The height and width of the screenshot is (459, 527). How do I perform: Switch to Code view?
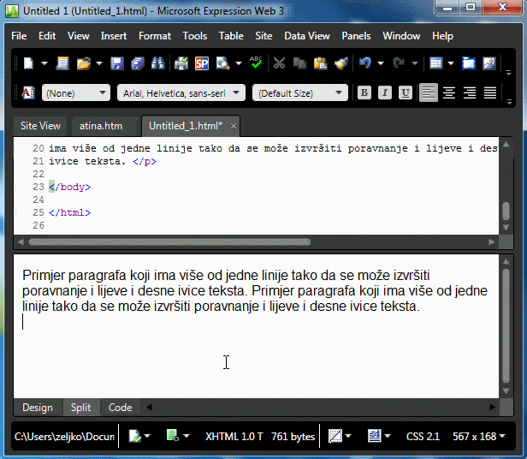click(120, 408)
